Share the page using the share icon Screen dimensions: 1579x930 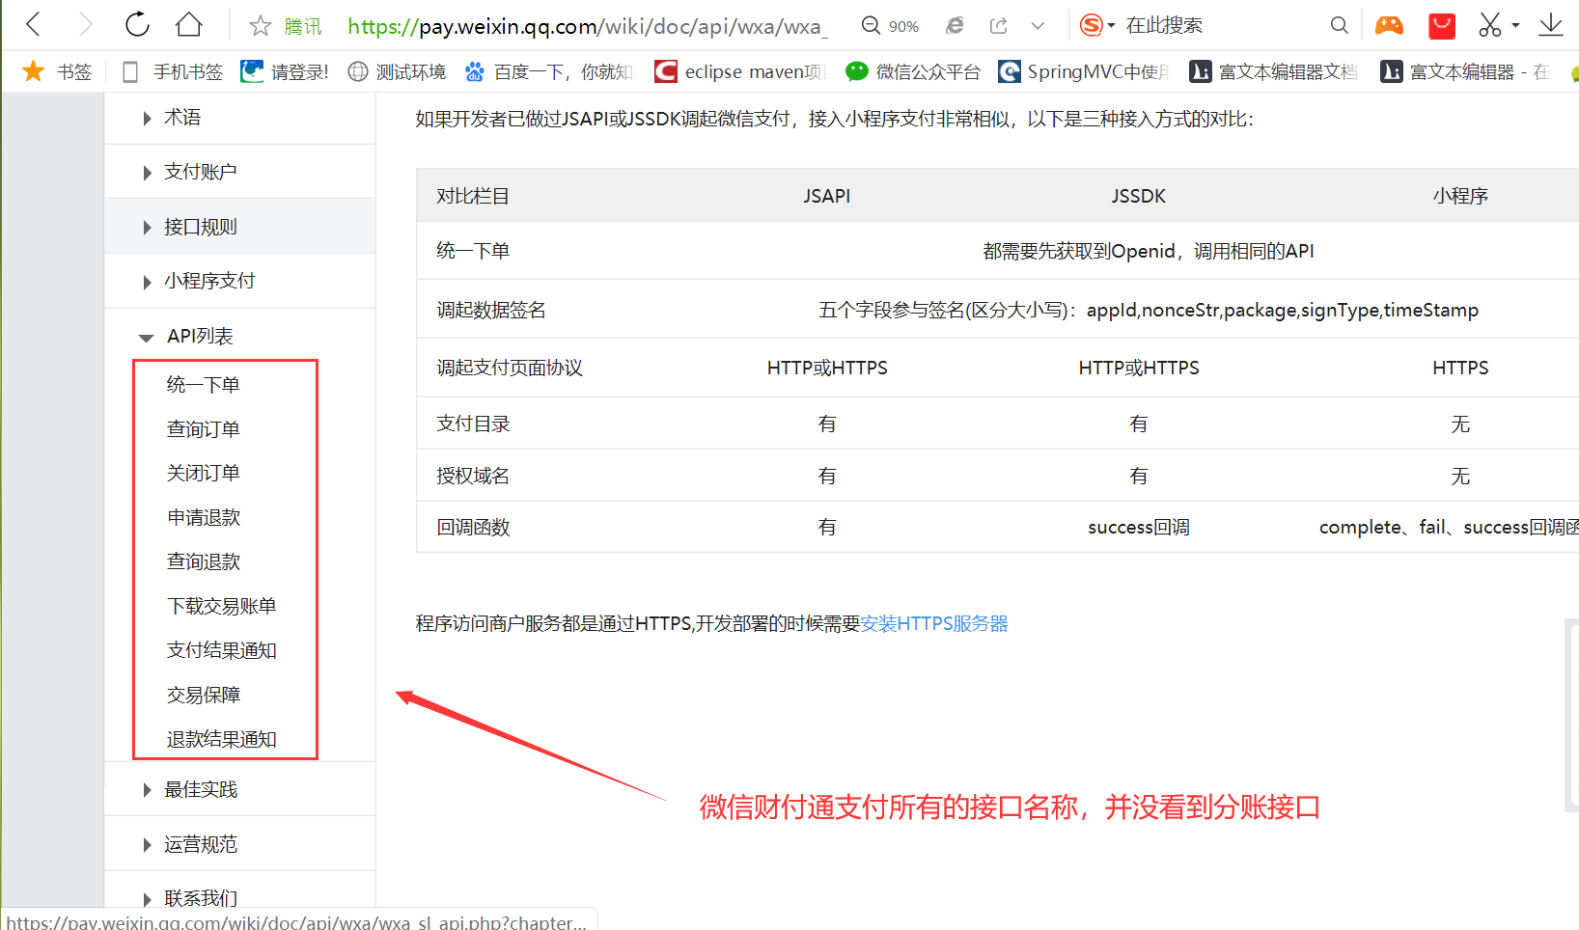[999, 26]
